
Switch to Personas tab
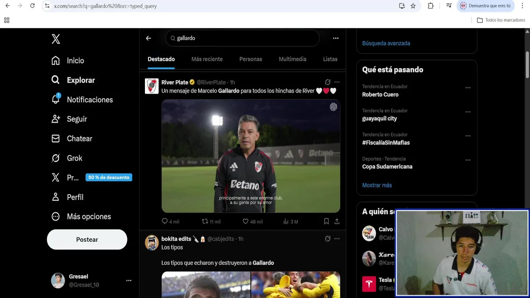[x=251, y=59]
